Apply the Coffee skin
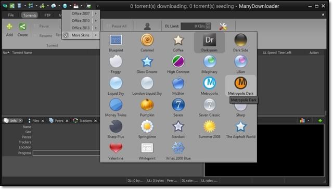Viewport: 333px width, 190px height. coord(178,40)
